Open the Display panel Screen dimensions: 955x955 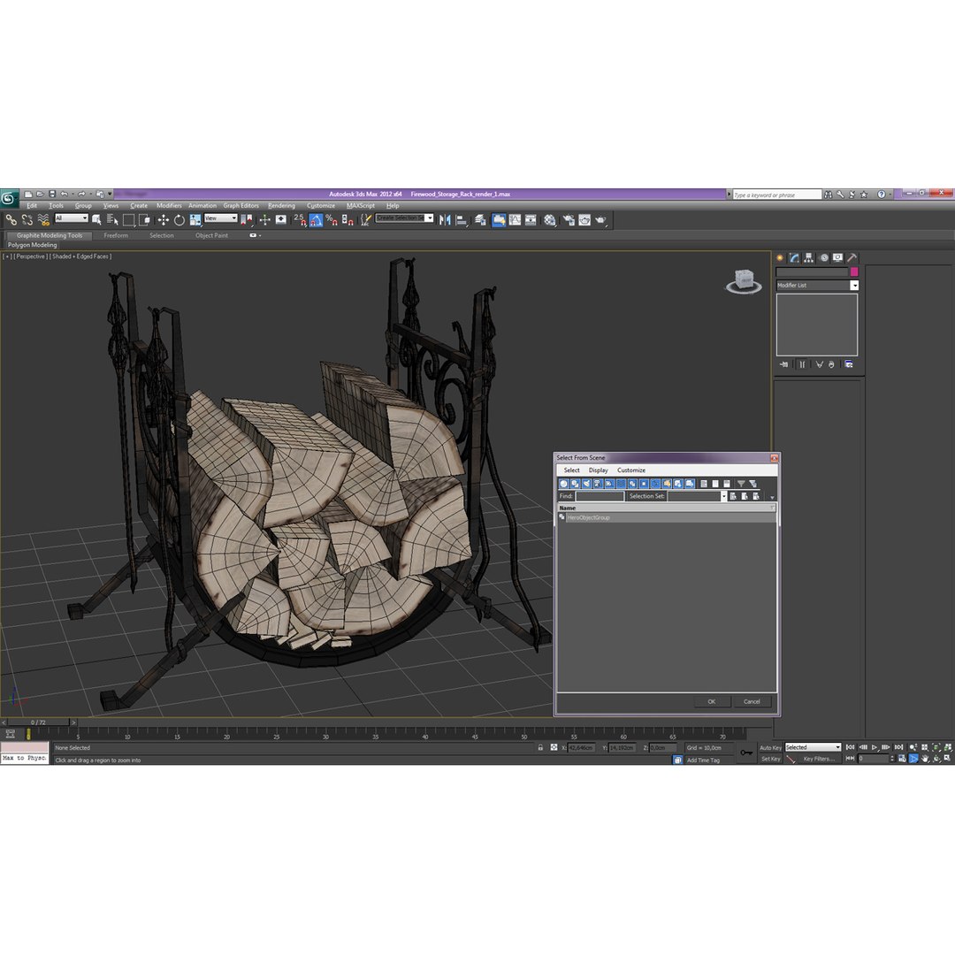838,257
